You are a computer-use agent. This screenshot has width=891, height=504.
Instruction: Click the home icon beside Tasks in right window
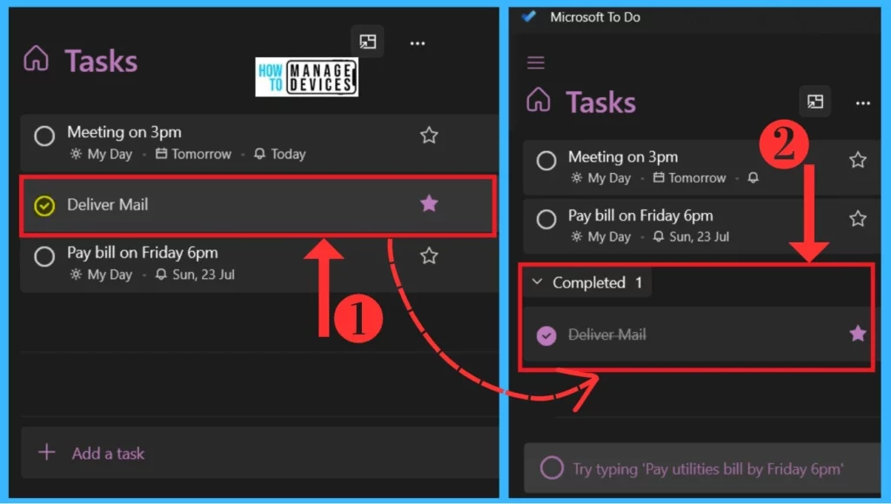point(538,100)
